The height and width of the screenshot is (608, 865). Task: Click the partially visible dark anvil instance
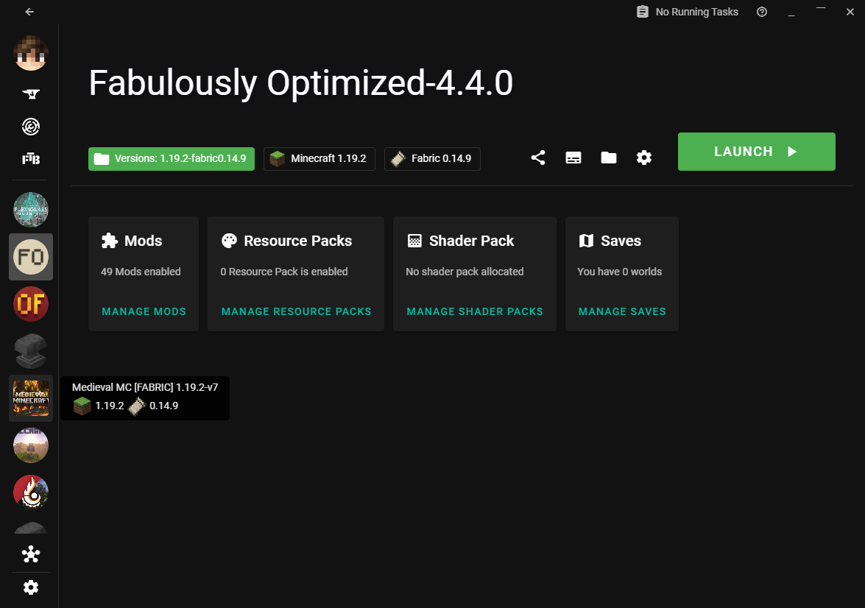(31, 528)
